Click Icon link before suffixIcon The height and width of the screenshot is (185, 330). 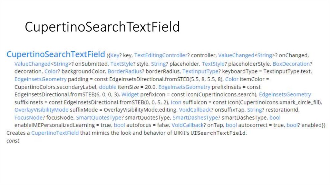pyautogui.click(x=176, y=102)
